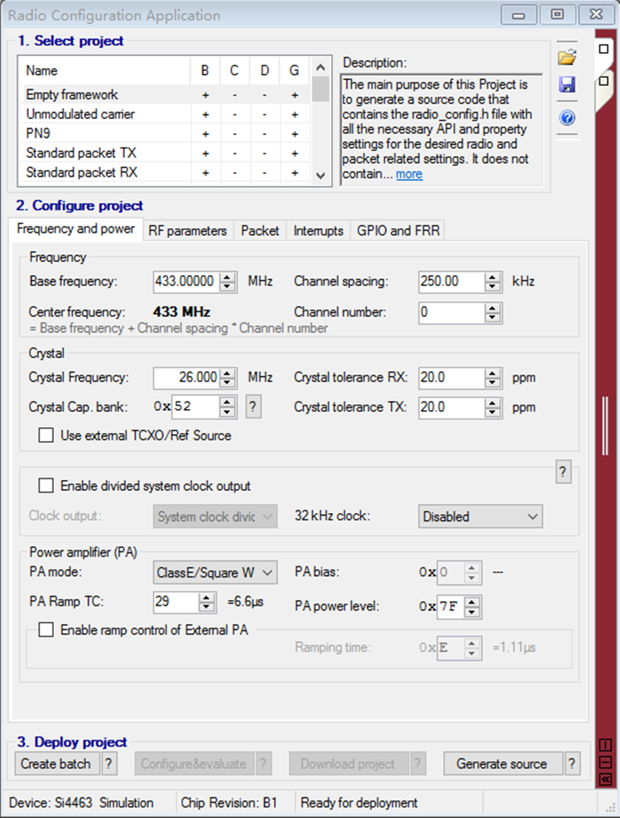The image size is (620, 818).
Task: Check Enable ramp control of External PA
Action: tap(46, 630)
